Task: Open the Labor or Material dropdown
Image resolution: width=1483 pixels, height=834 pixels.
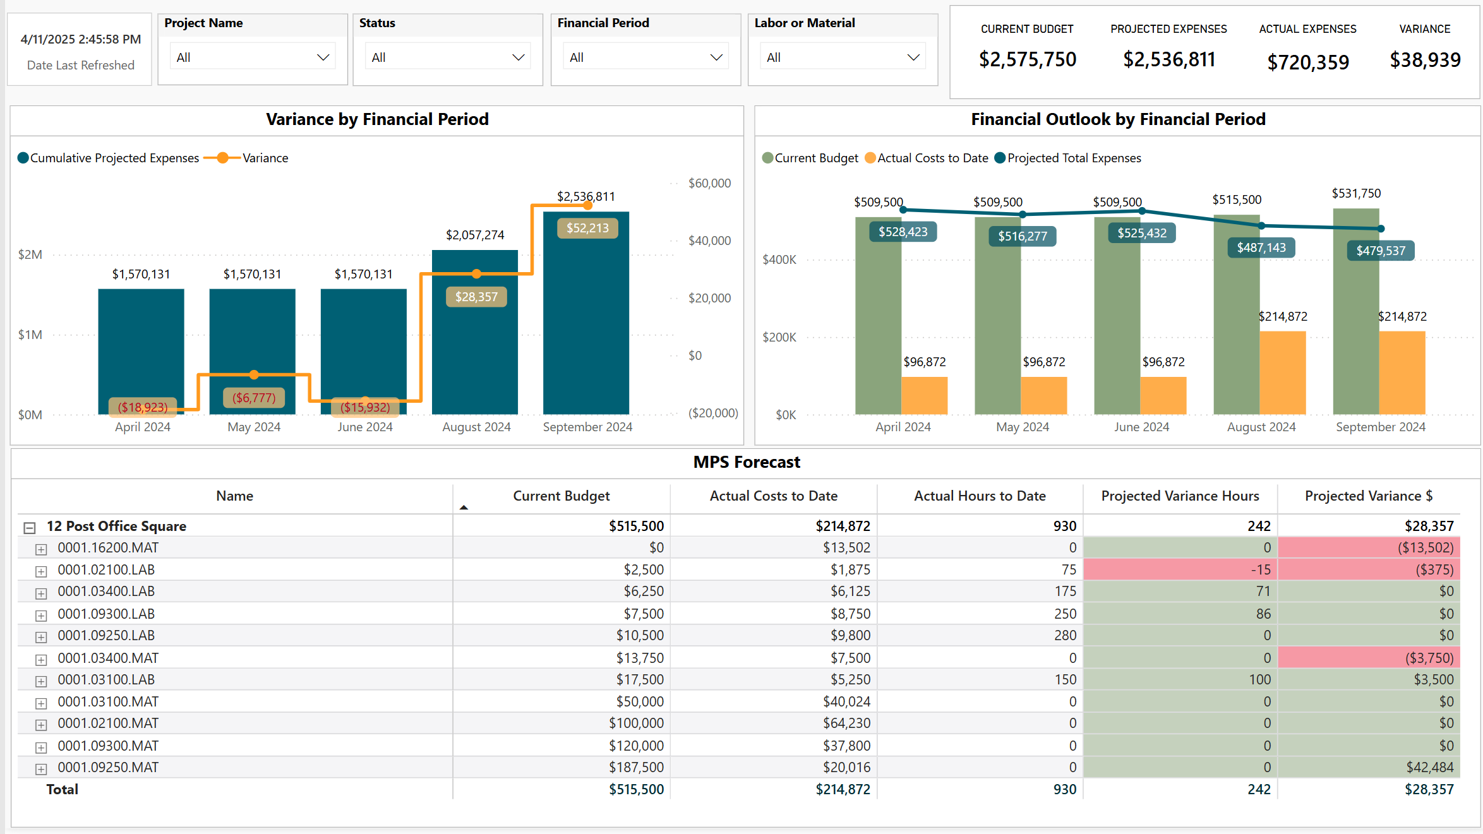Action: tap(843, 57)
